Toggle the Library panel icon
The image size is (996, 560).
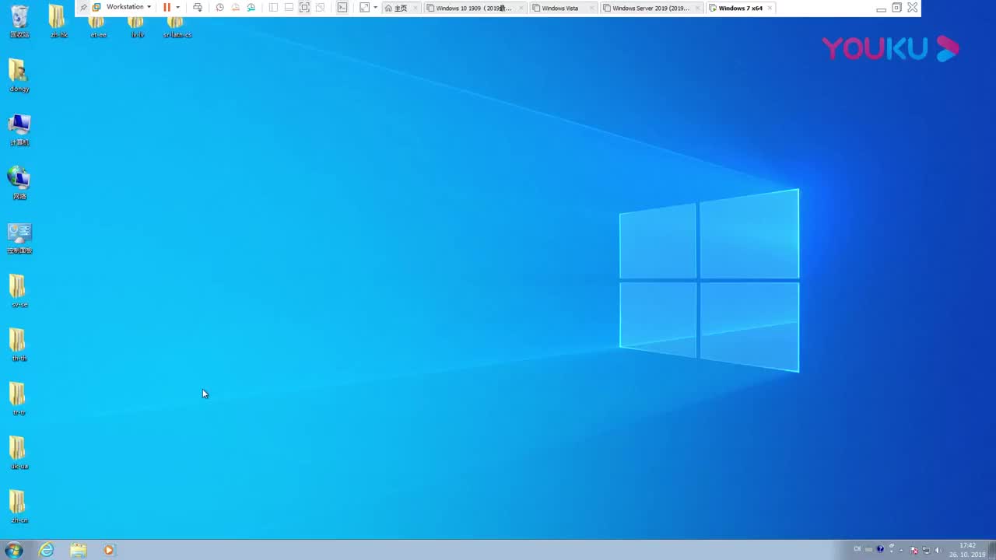(x=273, y=7)
